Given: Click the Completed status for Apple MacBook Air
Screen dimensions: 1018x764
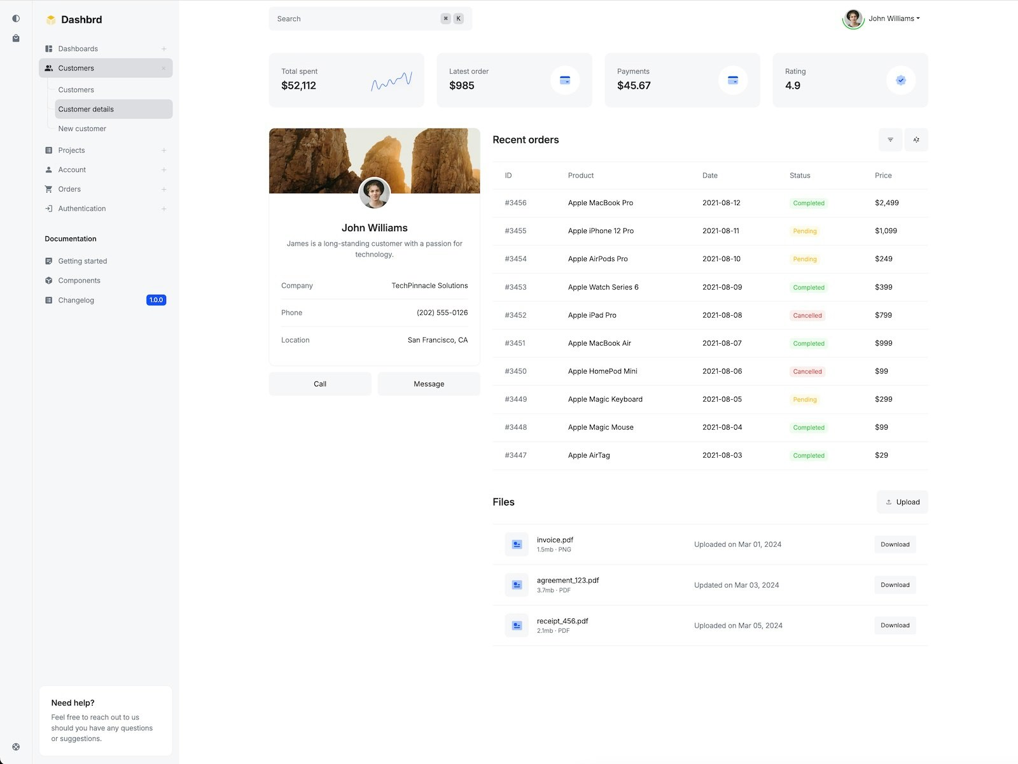Looking at the screenshot, I should coord(809,343).
